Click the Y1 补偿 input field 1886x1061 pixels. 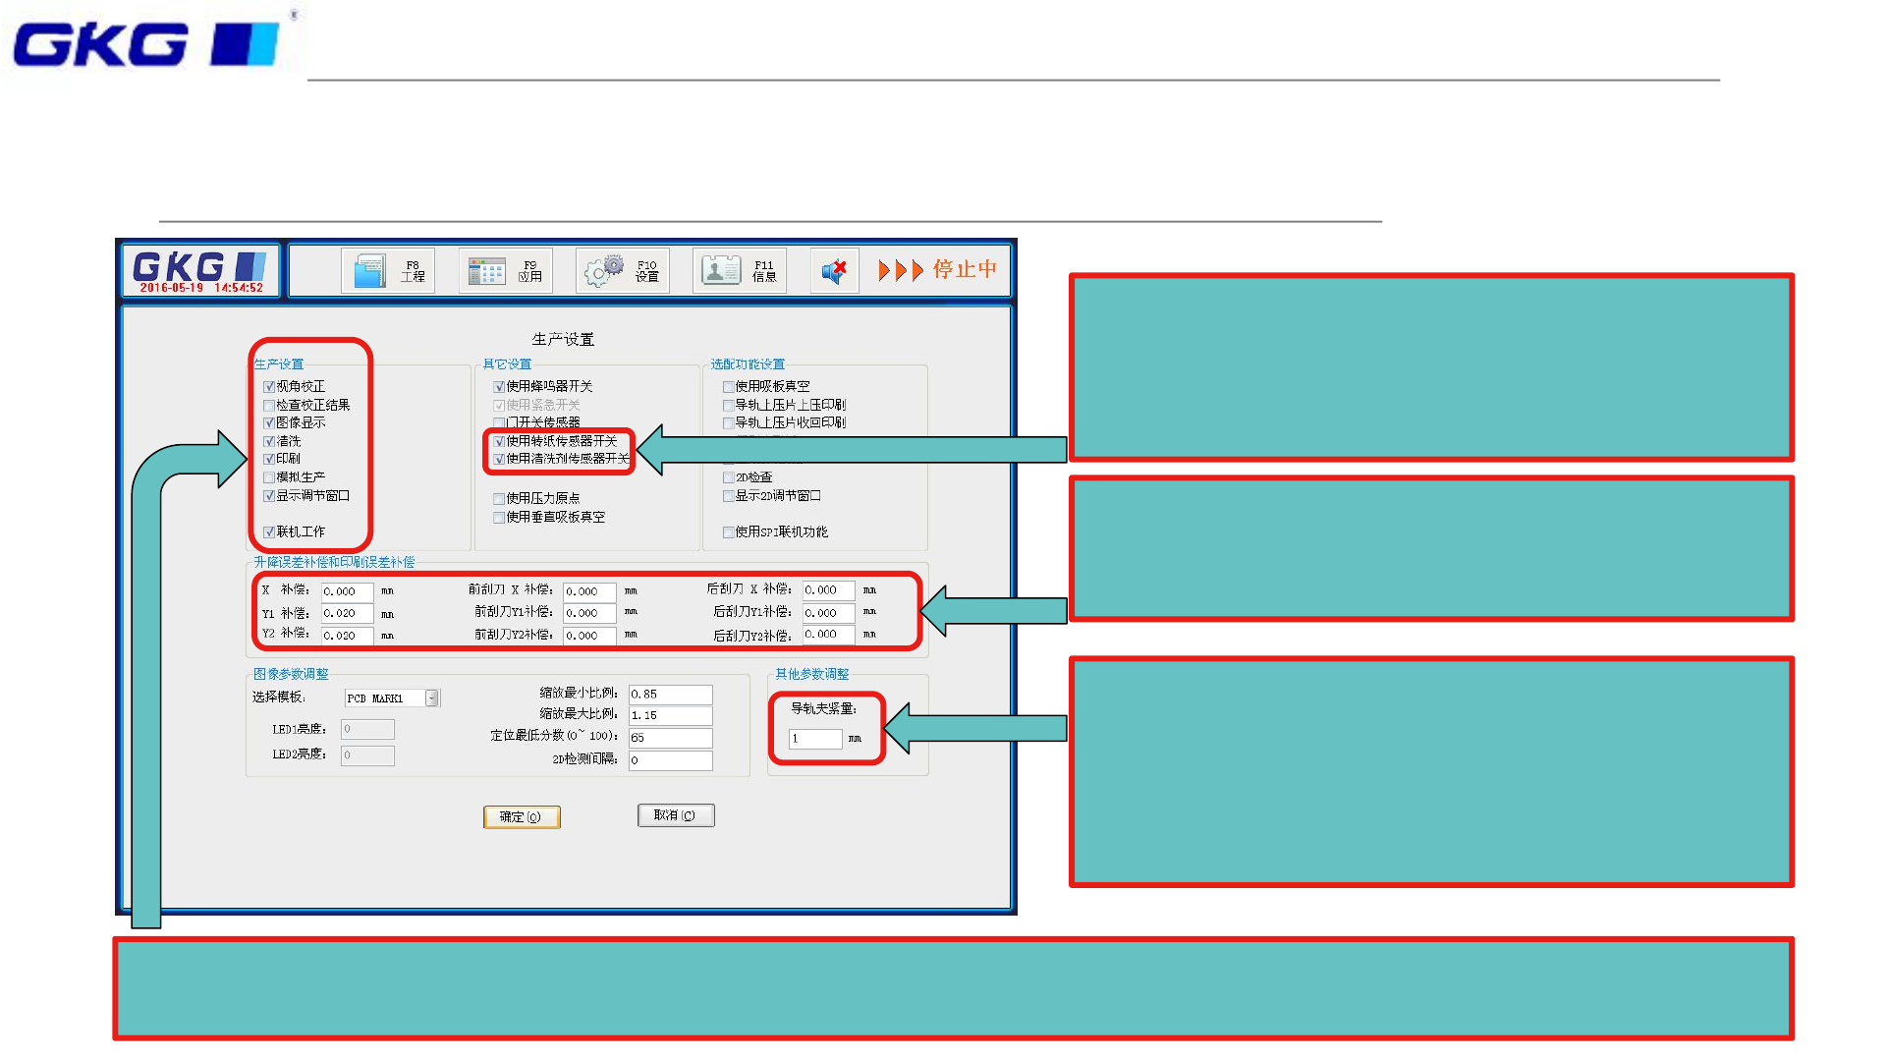pyautogui.click(x=347, y=613)
